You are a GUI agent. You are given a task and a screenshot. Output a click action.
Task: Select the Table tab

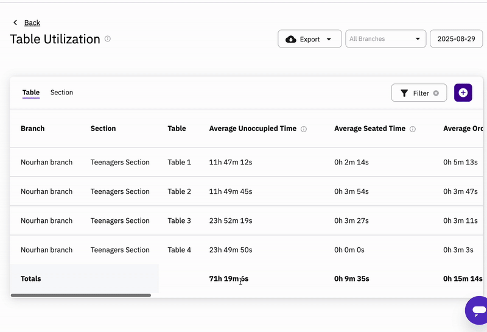[x=31, y=93]
